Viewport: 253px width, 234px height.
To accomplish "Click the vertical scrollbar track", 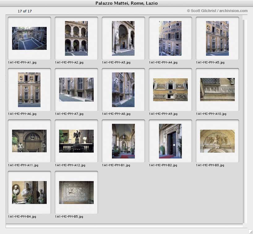I will click(245, 121).
